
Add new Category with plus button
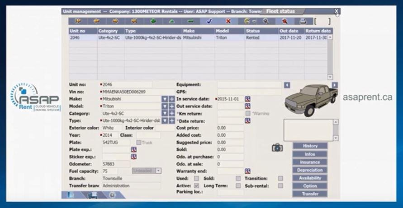[172, 113]
